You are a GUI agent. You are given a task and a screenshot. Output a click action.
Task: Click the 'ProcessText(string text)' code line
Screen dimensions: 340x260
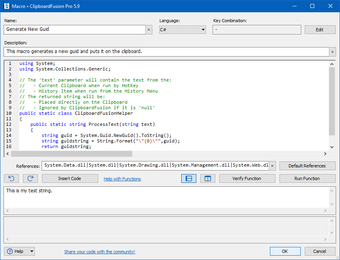point(93,124)
